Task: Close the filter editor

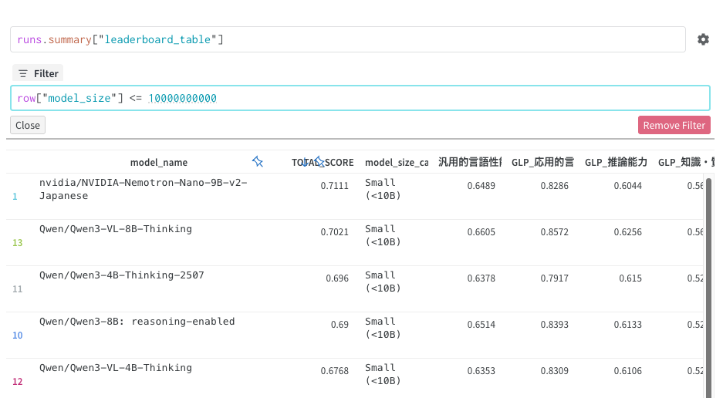Action: pyautogui.click(x=28, y=125)
